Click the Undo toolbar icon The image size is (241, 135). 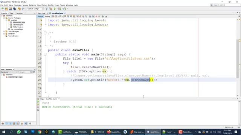click(19, 9)
